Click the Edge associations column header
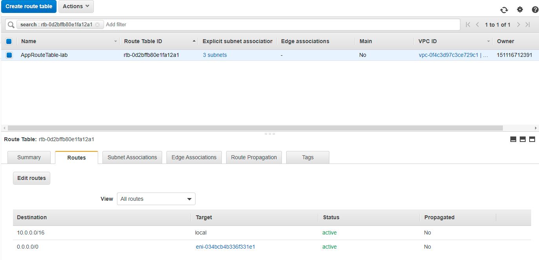This screenshot has width=539, height=260. pos(305,41)
